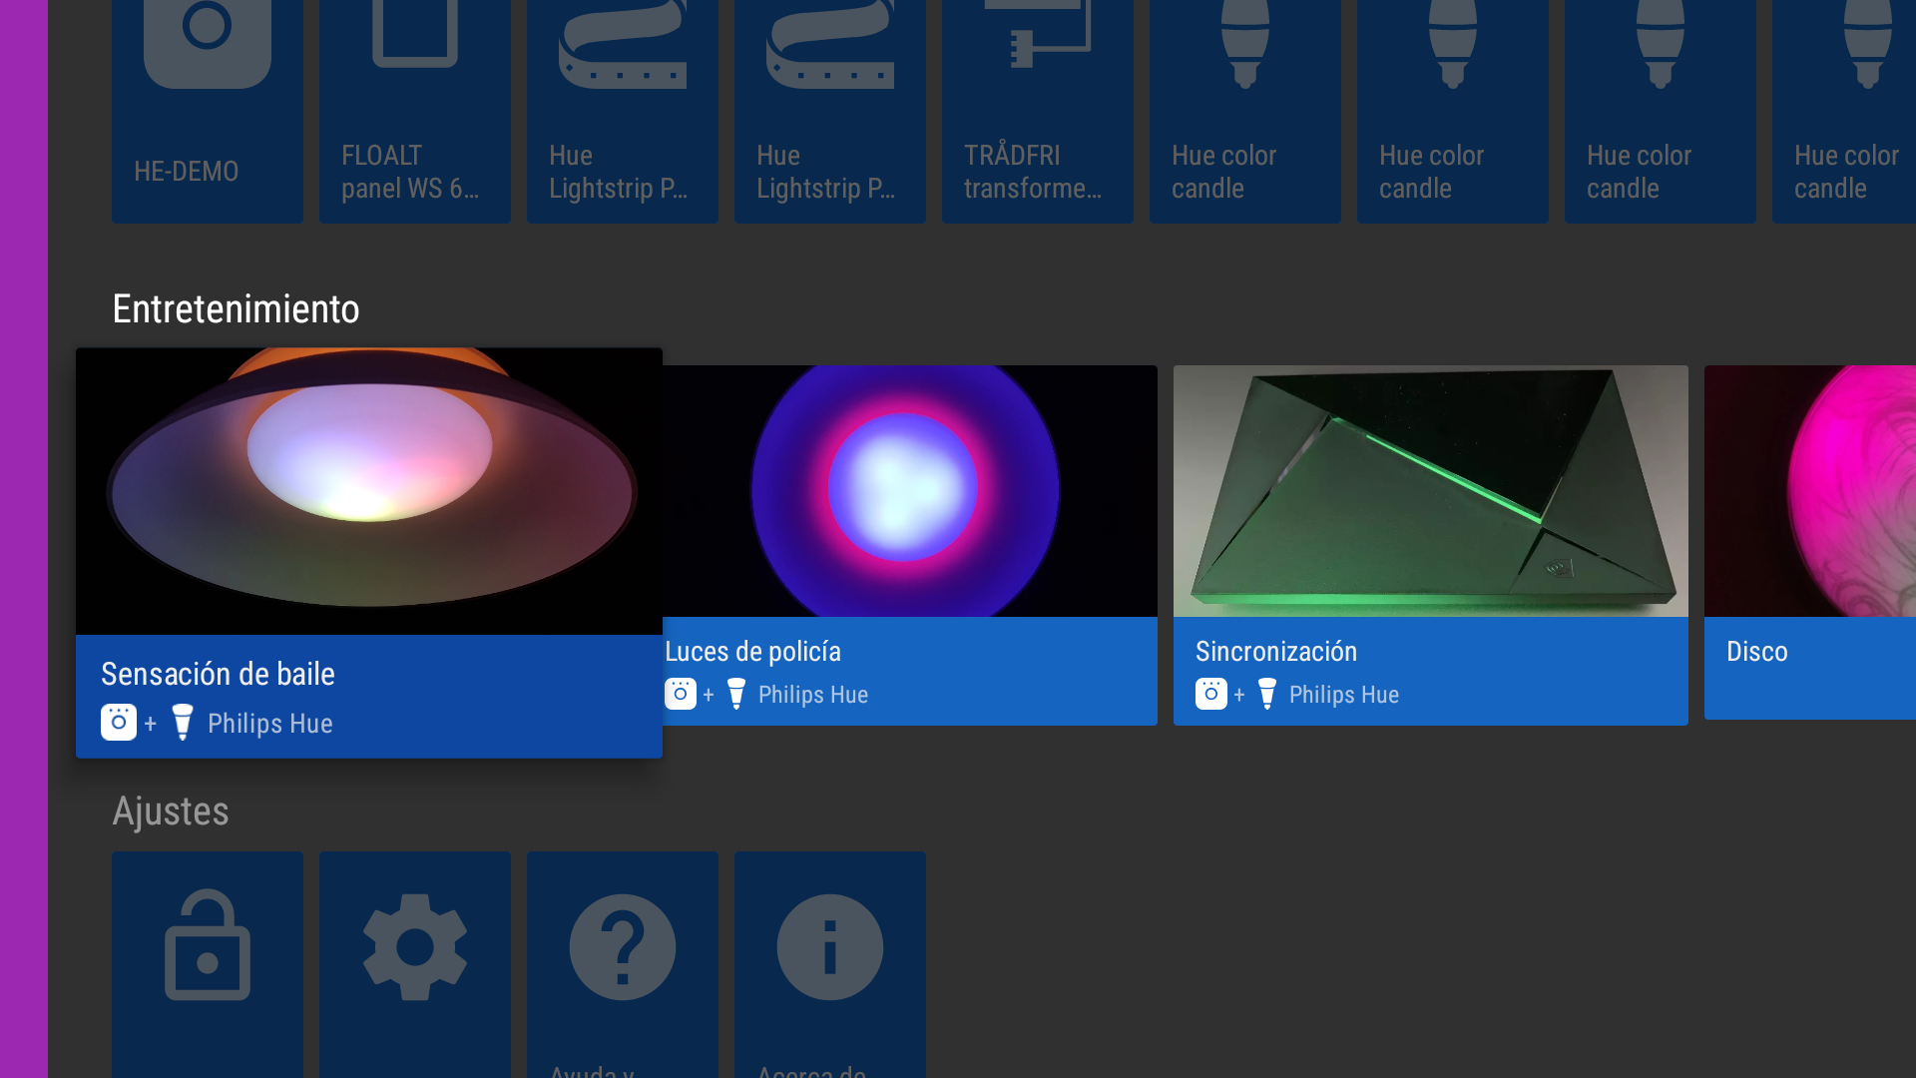The height and width of the screenshot is (1078, 1916).
Task: Click the purple sidebar strip
Action: [24, 539]
